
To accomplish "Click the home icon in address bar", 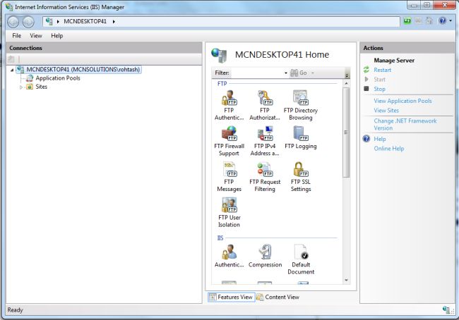I will tap(429, 20).
